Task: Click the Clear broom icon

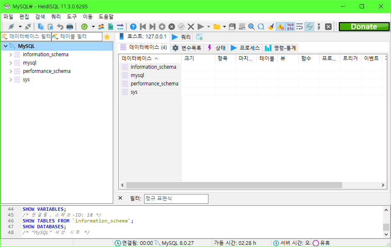Action: [x=271, y=27]
